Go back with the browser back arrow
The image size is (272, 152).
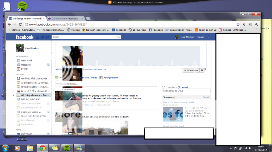click(9, 25)
